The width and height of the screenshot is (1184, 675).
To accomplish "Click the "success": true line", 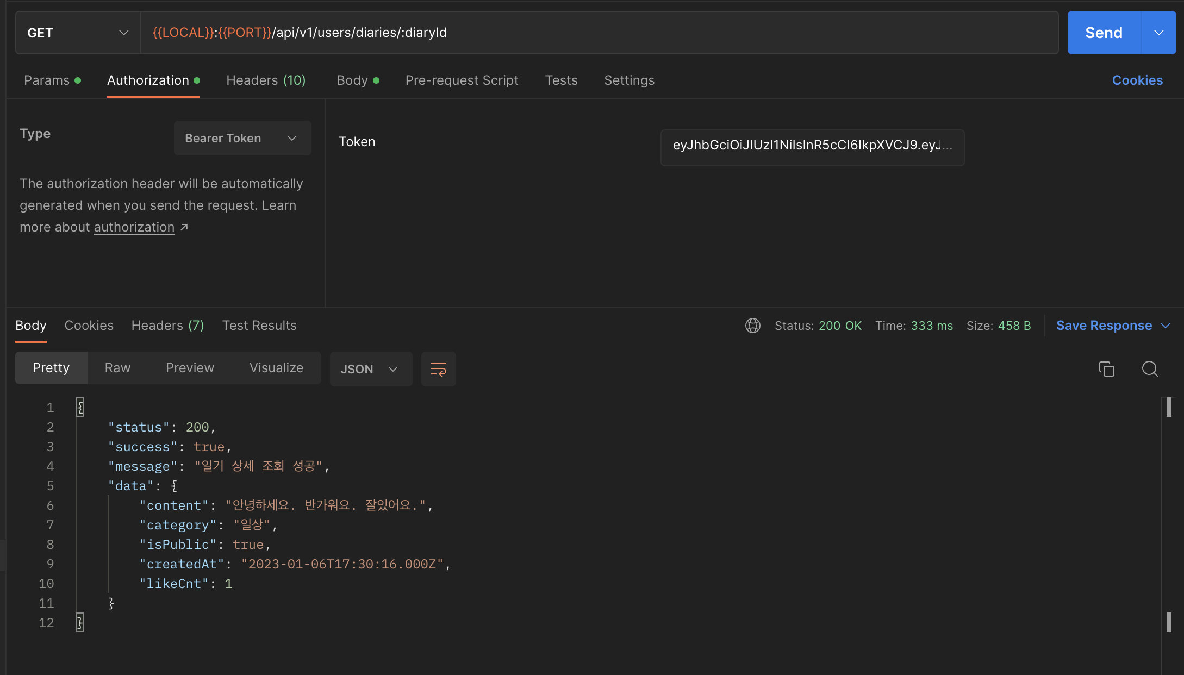I will (x=170, y=447).
